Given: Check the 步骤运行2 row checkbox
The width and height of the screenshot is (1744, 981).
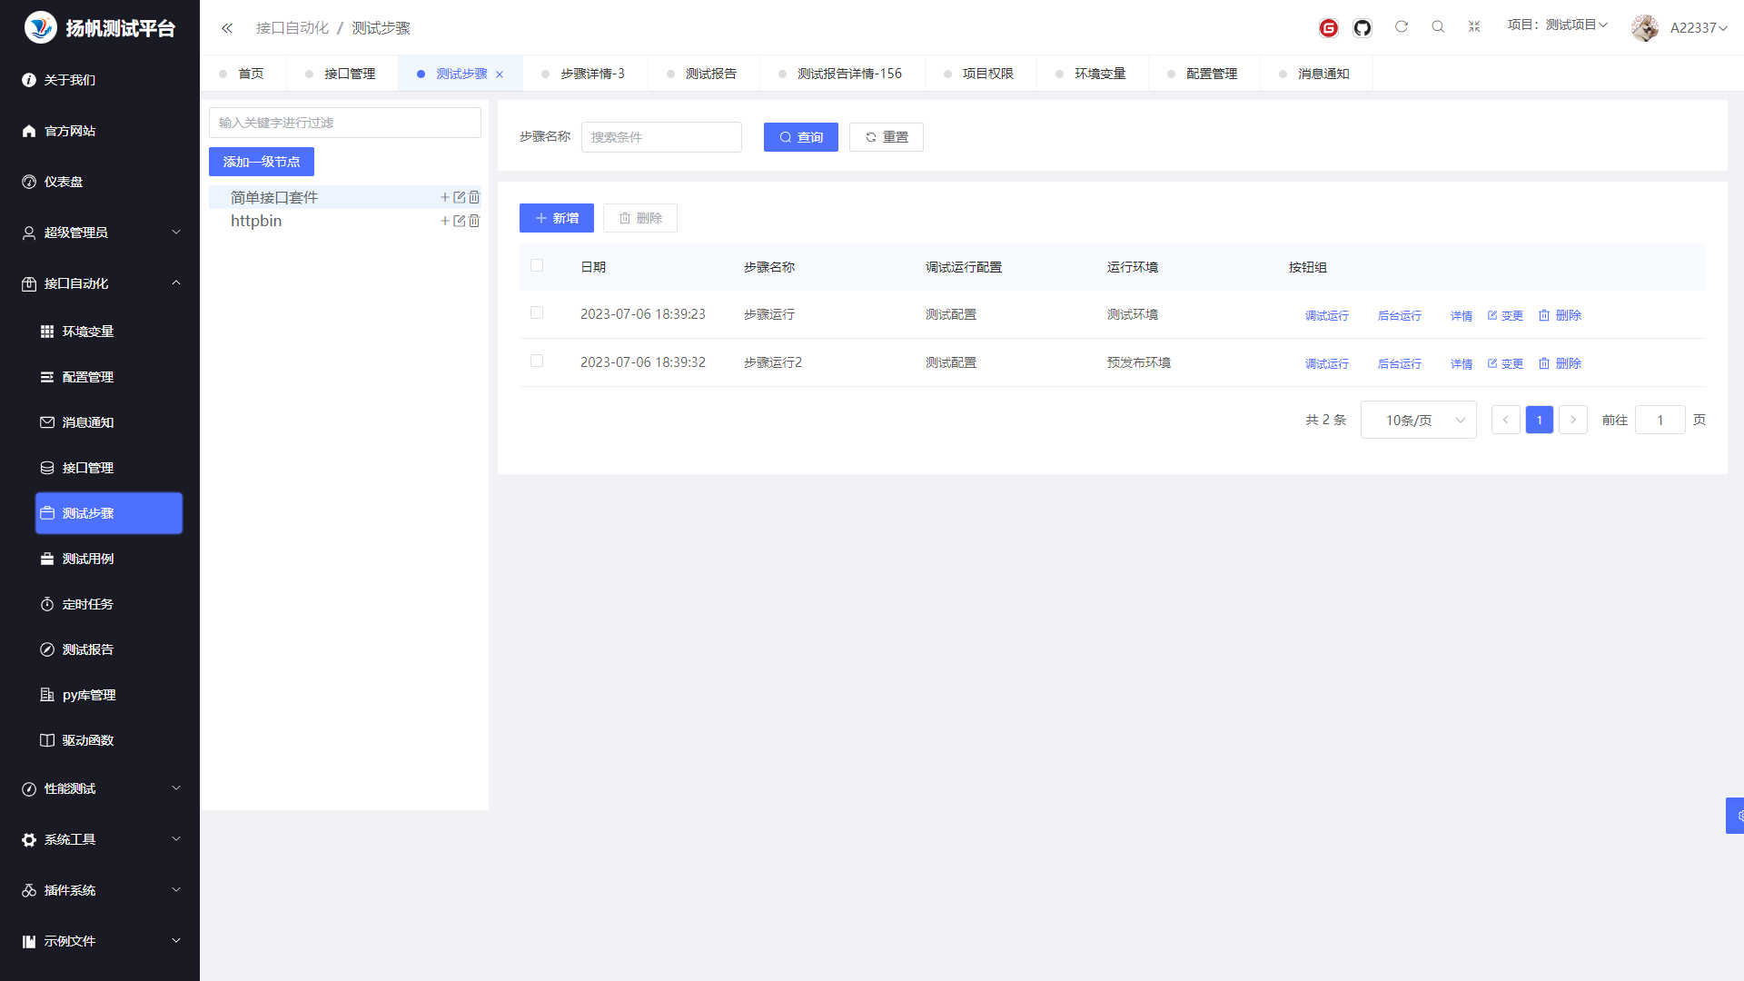Looking at the screenshot, I should coord(537,361).
